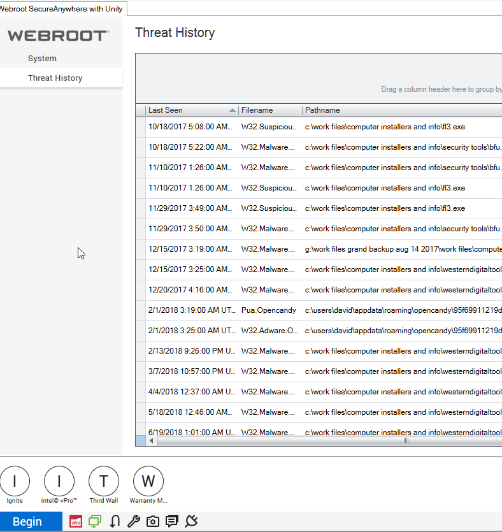Open the System menu item
The image size is (502, 532).
tap(42, 59)
